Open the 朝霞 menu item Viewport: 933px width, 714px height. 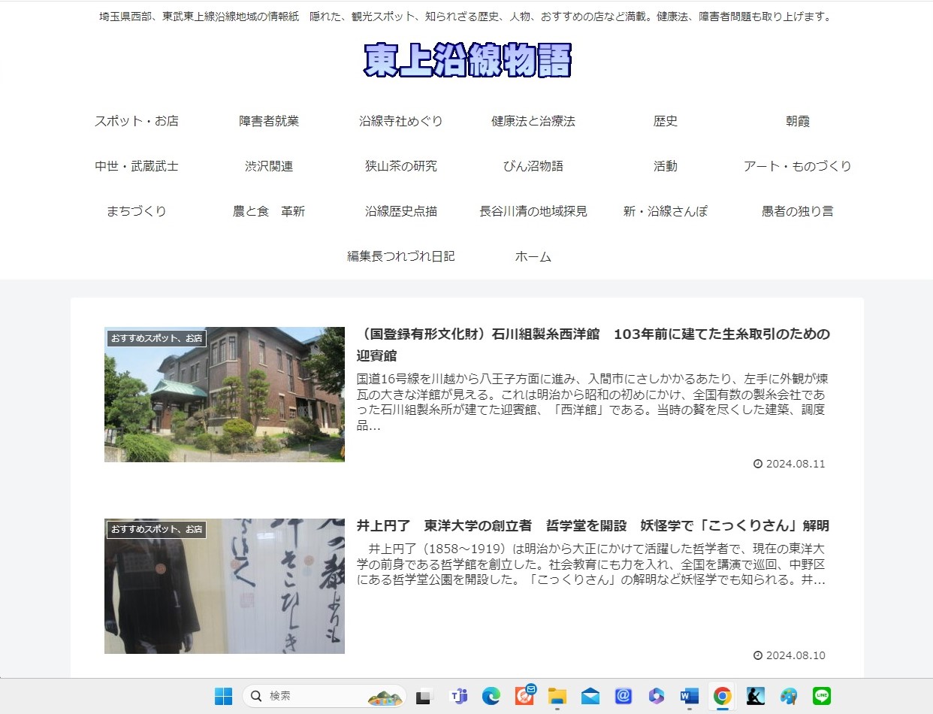coord(798,121)
